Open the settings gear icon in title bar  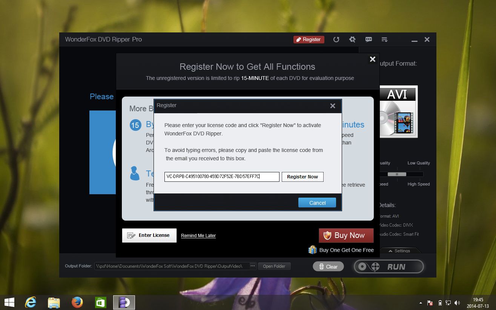(352, 39)
